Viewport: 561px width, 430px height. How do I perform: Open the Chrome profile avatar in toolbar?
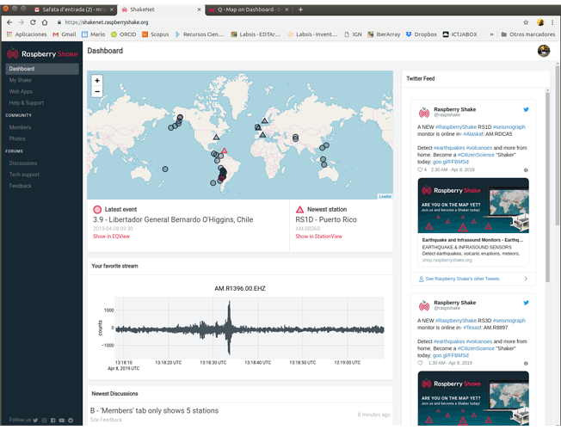pos(540,22)
